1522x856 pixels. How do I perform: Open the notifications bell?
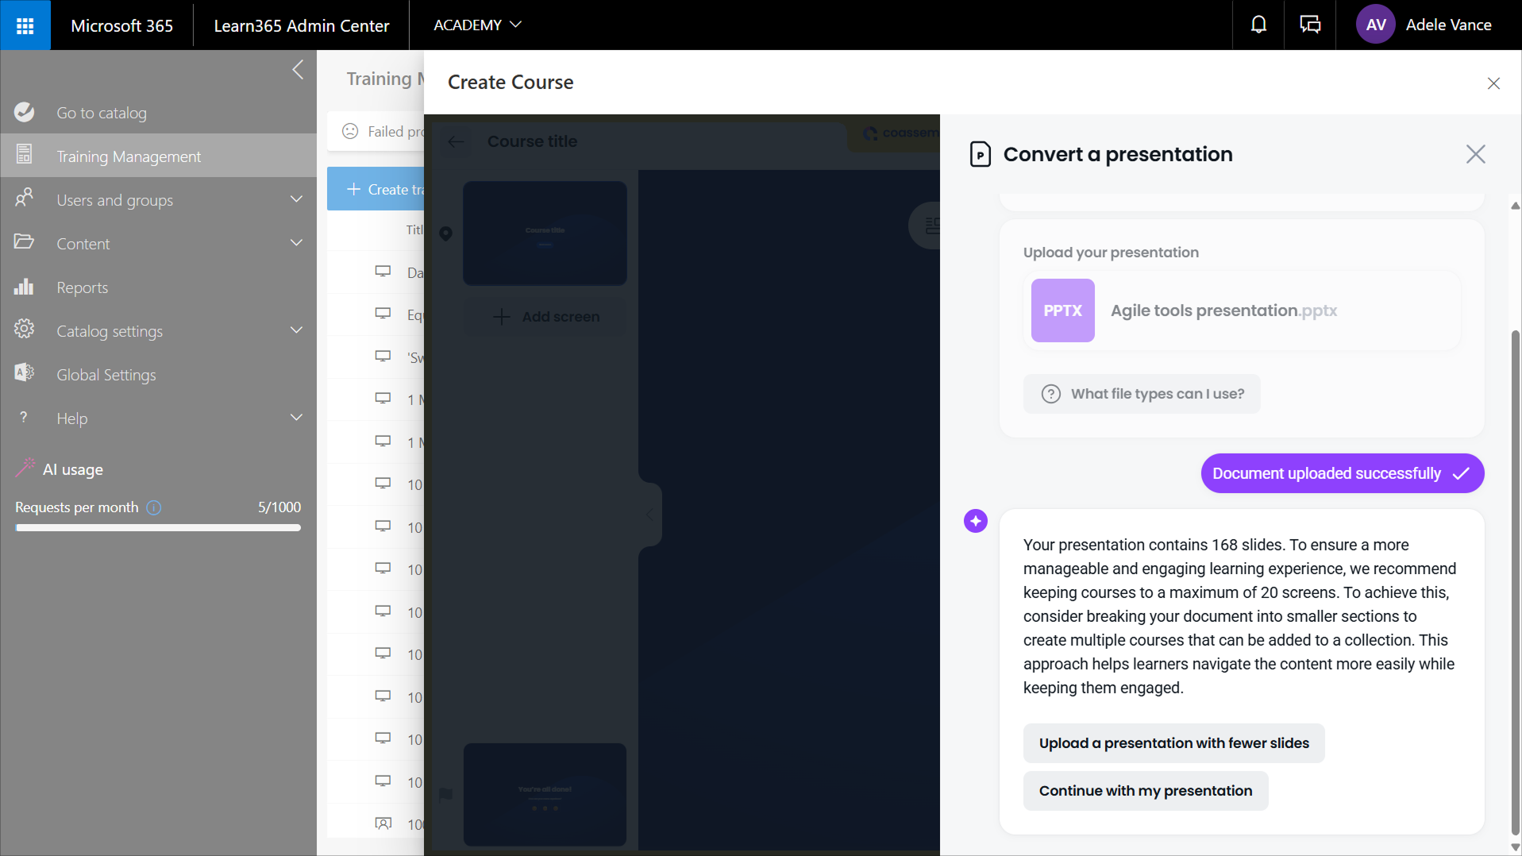[x=1258, y=25]
